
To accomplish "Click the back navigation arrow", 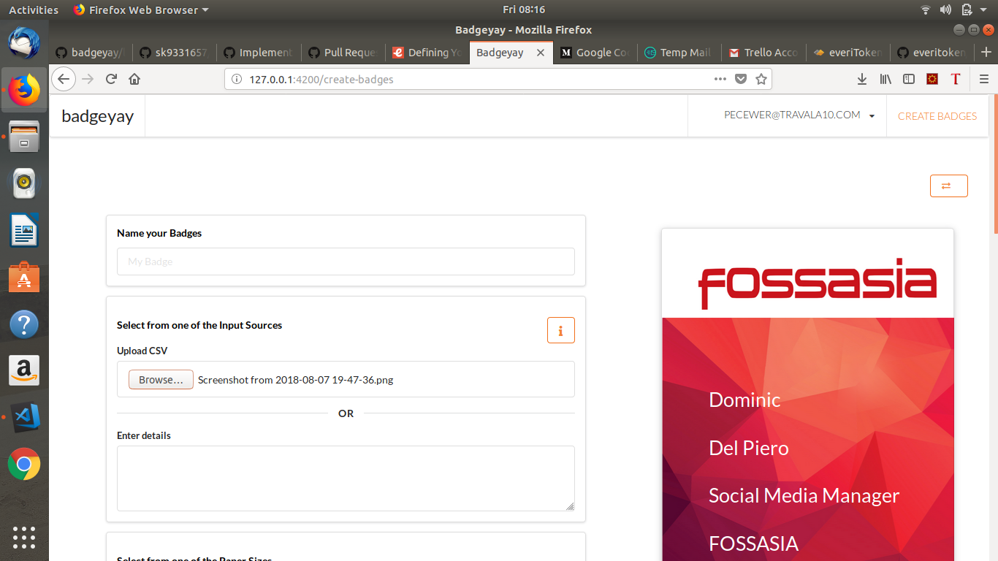I will tap(64, 79).
